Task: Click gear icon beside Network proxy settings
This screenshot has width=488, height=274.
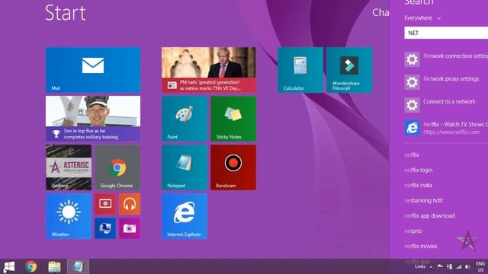Action: [412, 82]
